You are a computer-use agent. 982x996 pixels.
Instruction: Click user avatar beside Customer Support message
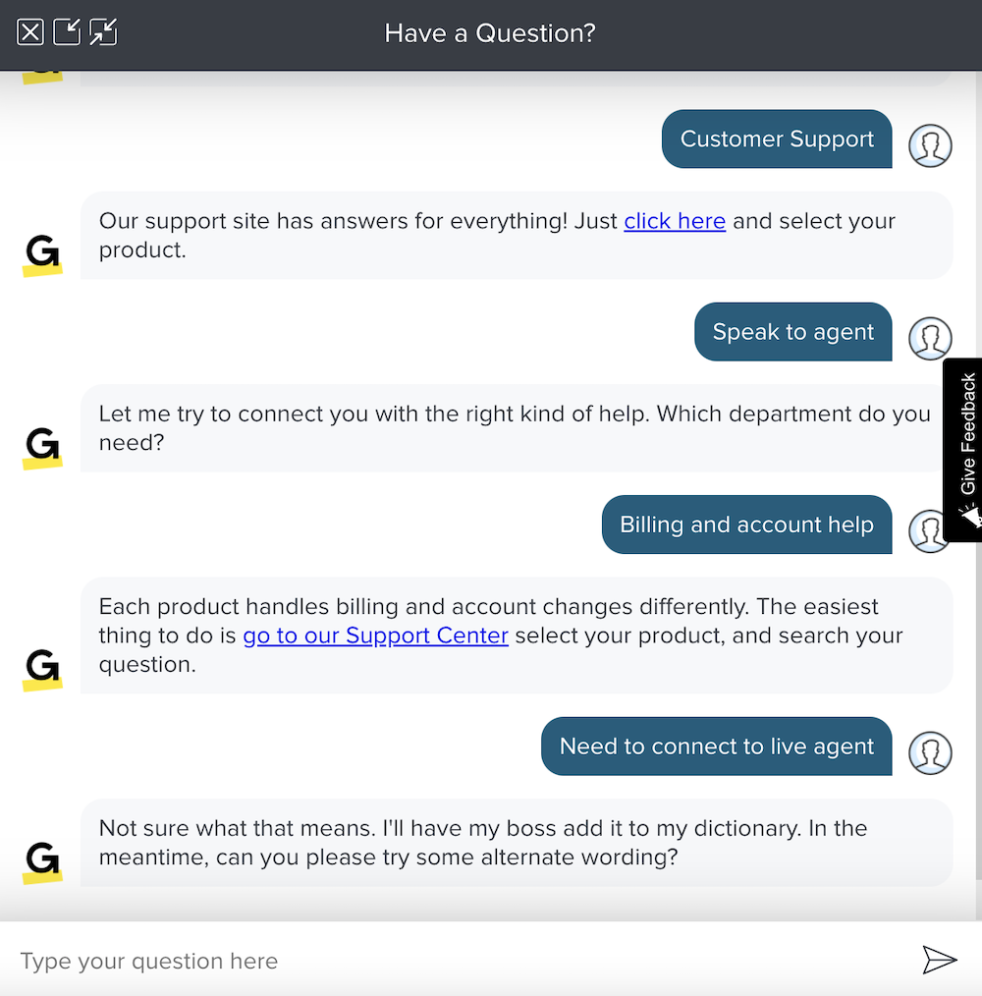[930, 145]
